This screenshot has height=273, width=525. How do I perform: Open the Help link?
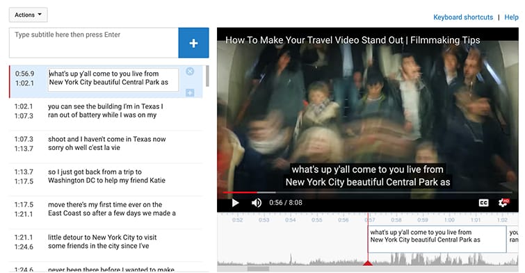coord(511,17)
